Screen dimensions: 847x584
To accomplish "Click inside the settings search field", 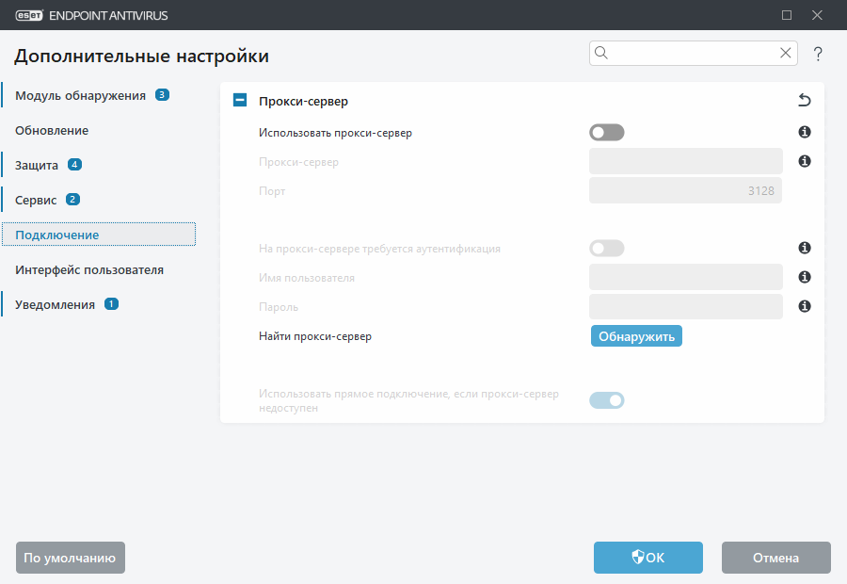I will pos(692,54).
